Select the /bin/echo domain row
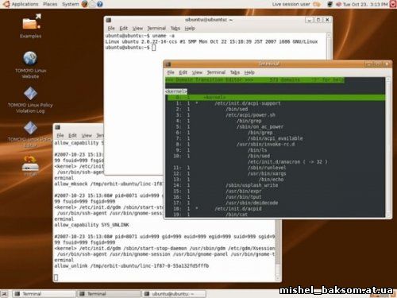397x298 pixels. point(275,180)
